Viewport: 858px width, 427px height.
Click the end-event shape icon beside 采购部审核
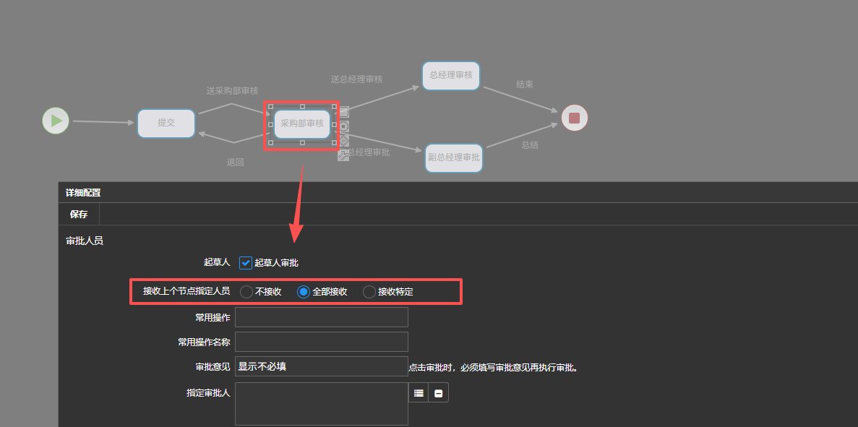344,126
